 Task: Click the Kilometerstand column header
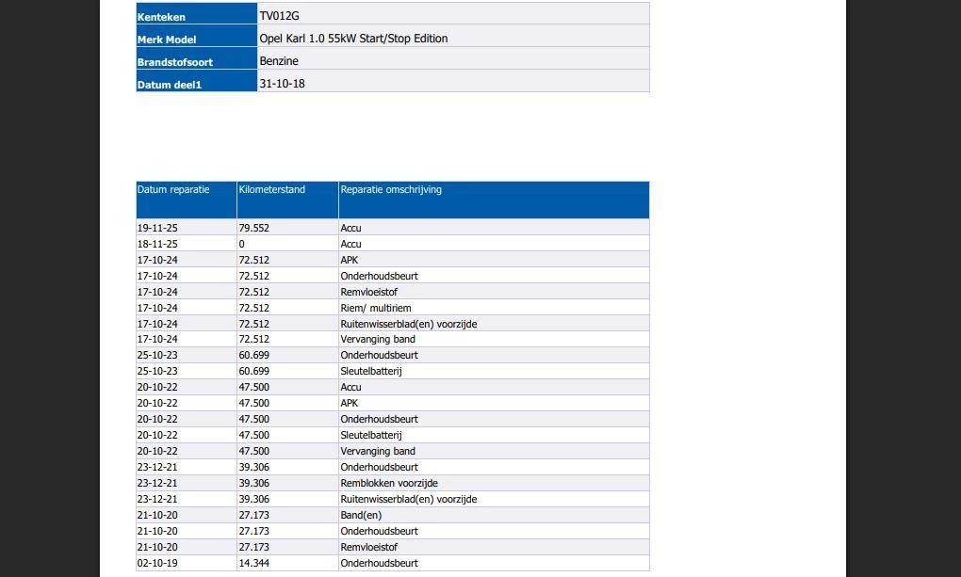point(272,190)
